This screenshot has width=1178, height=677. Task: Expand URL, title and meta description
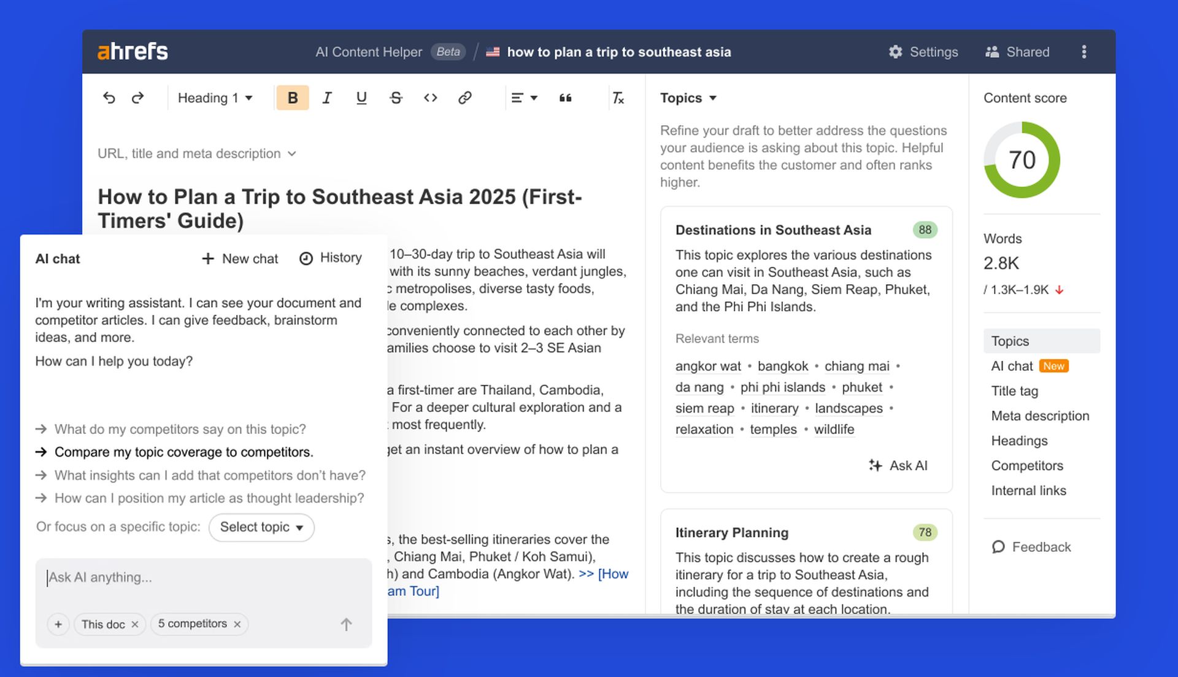pyautogui.click(x=197, y=153)
